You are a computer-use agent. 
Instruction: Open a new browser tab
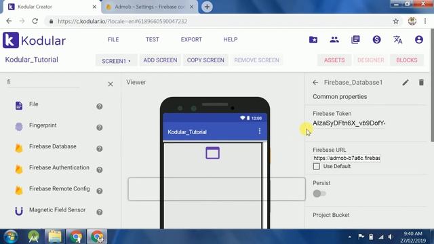(x=207, y=7)
